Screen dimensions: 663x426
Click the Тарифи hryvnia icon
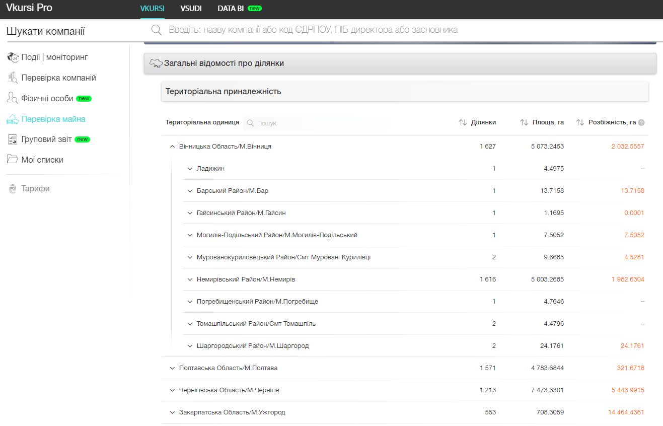(13, 189)
